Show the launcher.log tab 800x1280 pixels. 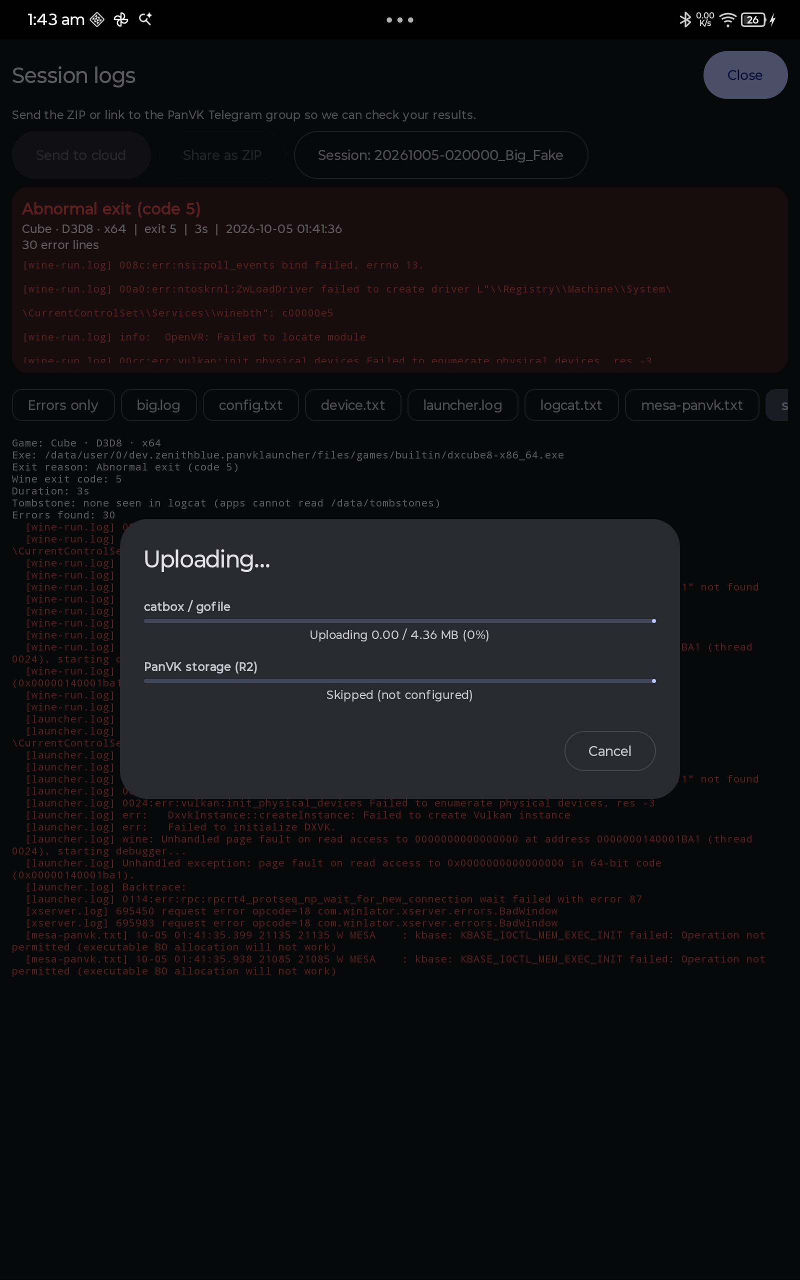point(462,405)
